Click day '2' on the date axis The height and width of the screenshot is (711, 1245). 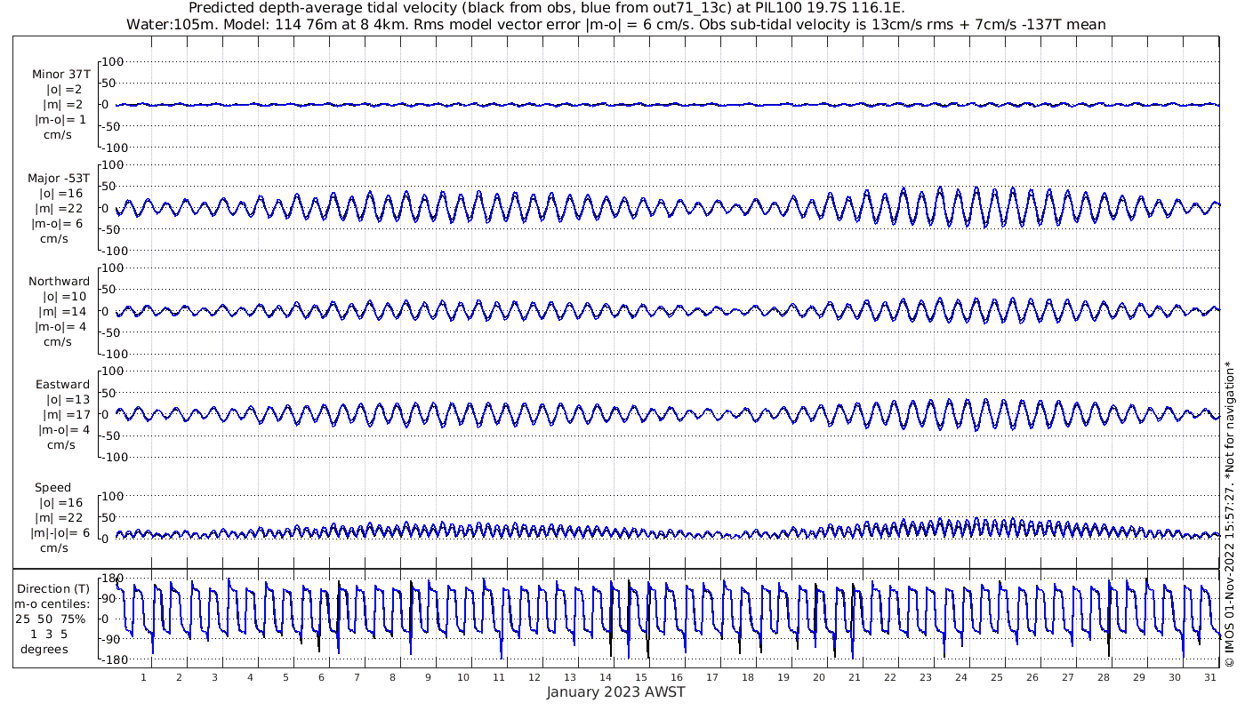179,677
